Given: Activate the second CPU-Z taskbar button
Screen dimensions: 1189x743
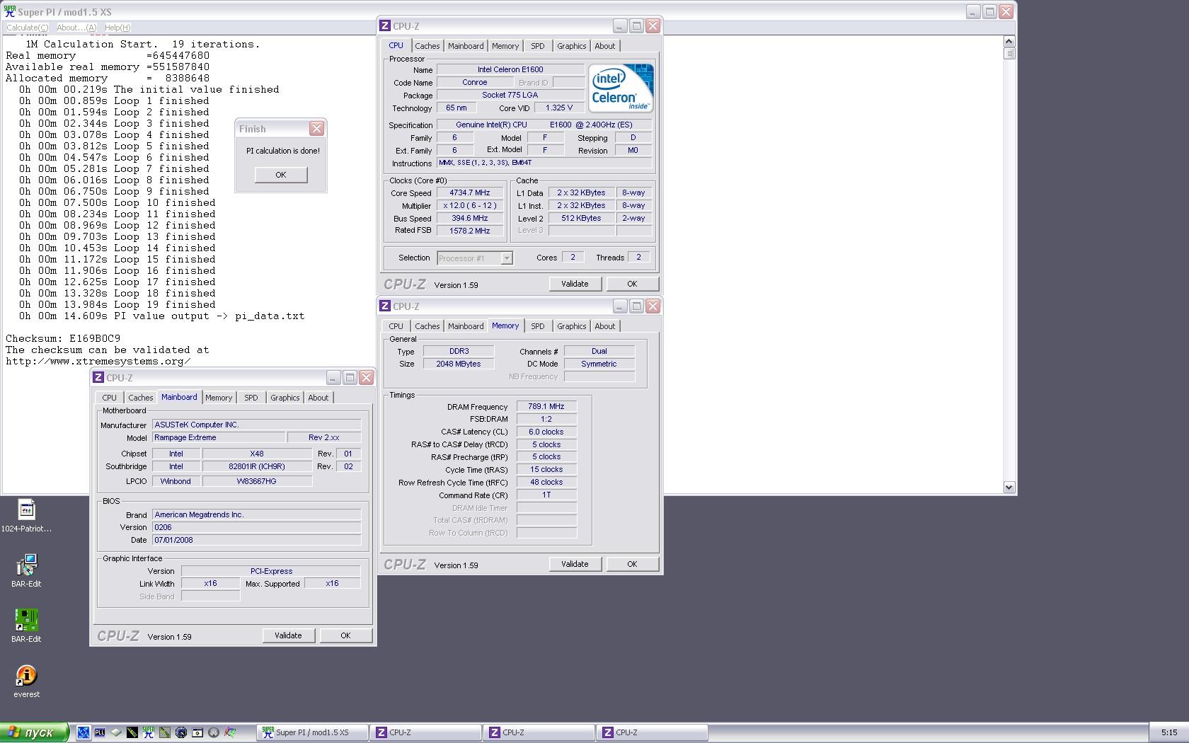Looking at the screenshot, I should 539,732.
